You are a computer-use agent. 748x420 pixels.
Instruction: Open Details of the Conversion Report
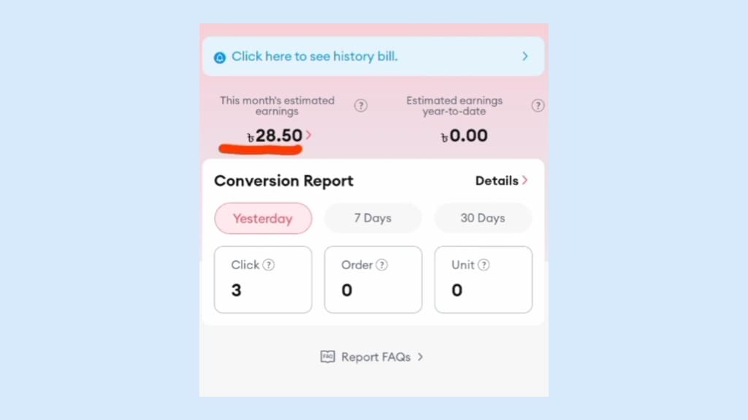point(497,181)
